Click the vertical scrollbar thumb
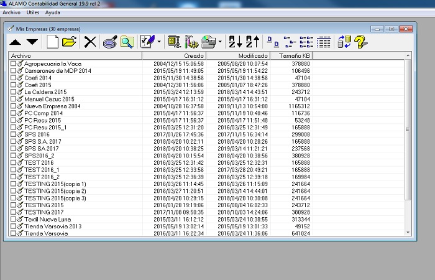 point(408,129)
